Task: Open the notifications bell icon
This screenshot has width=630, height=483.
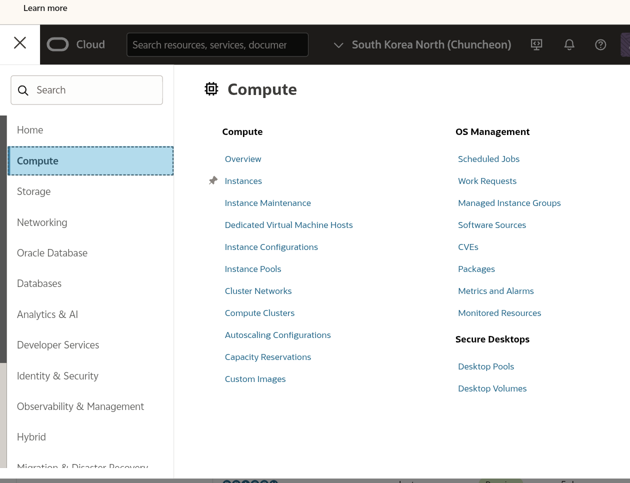Action: 569,44
